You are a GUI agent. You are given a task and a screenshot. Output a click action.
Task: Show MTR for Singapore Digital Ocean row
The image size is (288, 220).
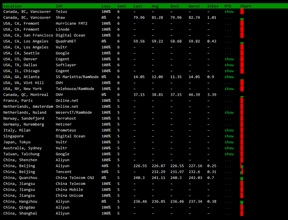pyautogui.click(x=229, y=136)
